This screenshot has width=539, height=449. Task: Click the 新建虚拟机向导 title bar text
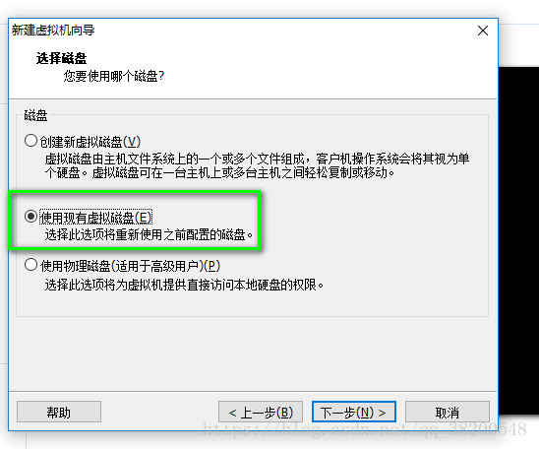pos(53,31)
